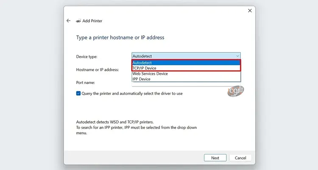This screenshot has height=170, width=318.
Task: Select IPP Device from the list
Action: 186,79
